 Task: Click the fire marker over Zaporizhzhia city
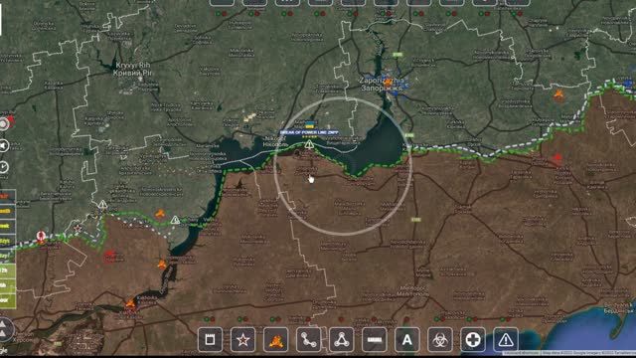pos(389,82)
